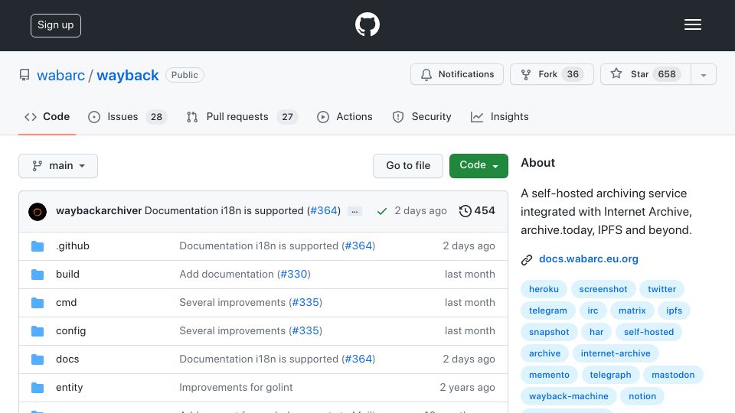
Task: Open the Pull requests tab
Action: pyautogui.click(x=242, y=116)
